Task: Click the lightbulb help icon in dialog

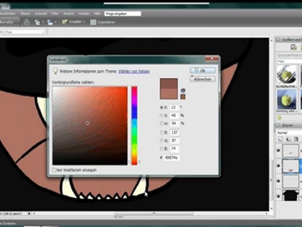Action: (55, 71)
